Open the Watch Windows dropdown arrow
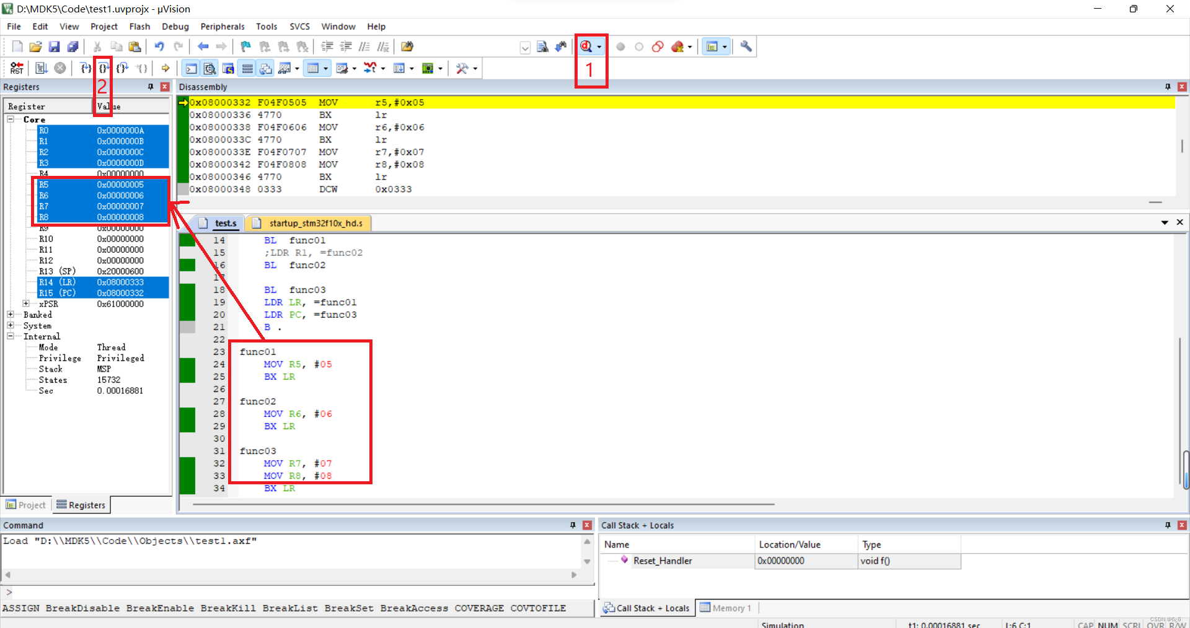Viewport: 1190px width, 628px height. point(297,69)
